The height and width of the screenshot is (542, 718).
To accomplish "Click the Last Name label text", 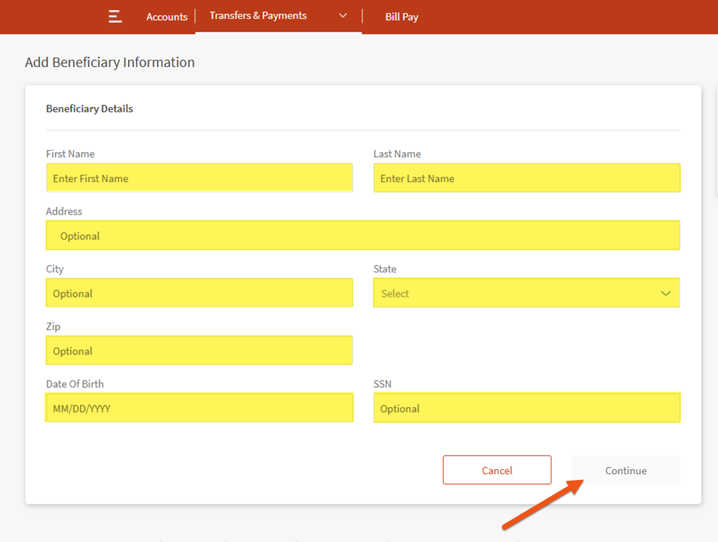I will click(x=397, y=154).
